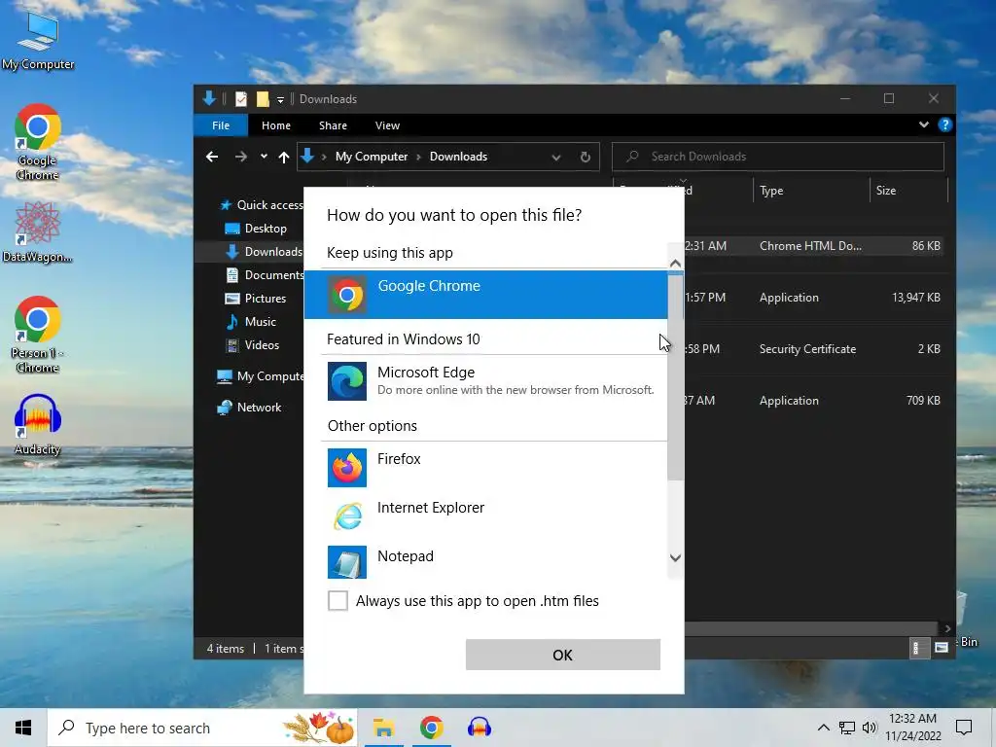Open the Home ribbon tab
Image resolution: width=996 pixels, height=747 pixels.
pos(275,125)
